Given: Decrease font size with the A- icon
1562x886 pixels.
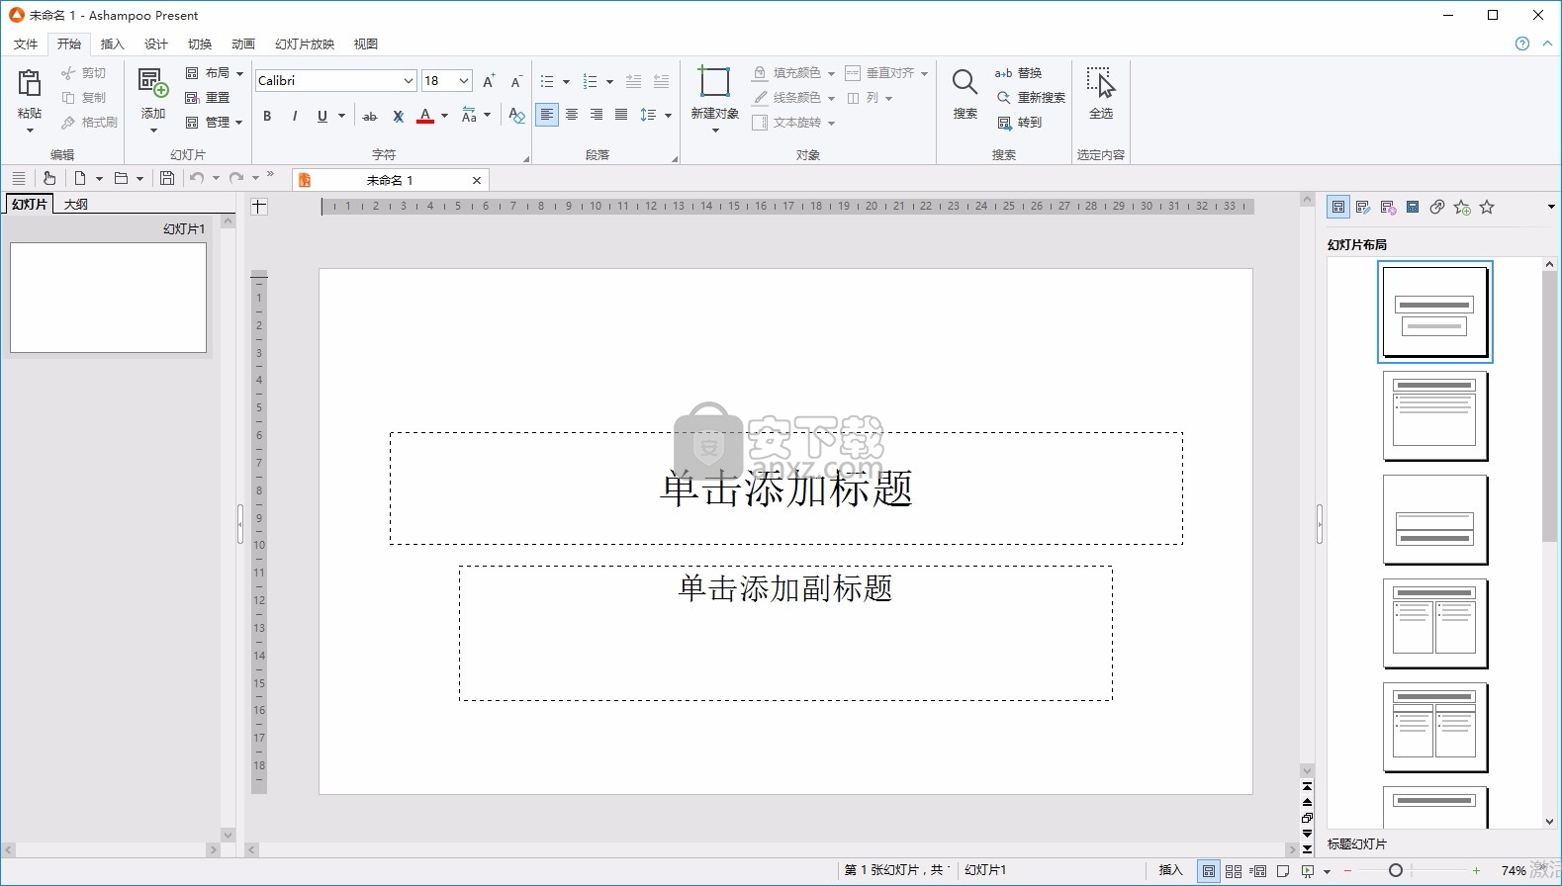Looking at the screenshot, I should click(x=516, y=81).
